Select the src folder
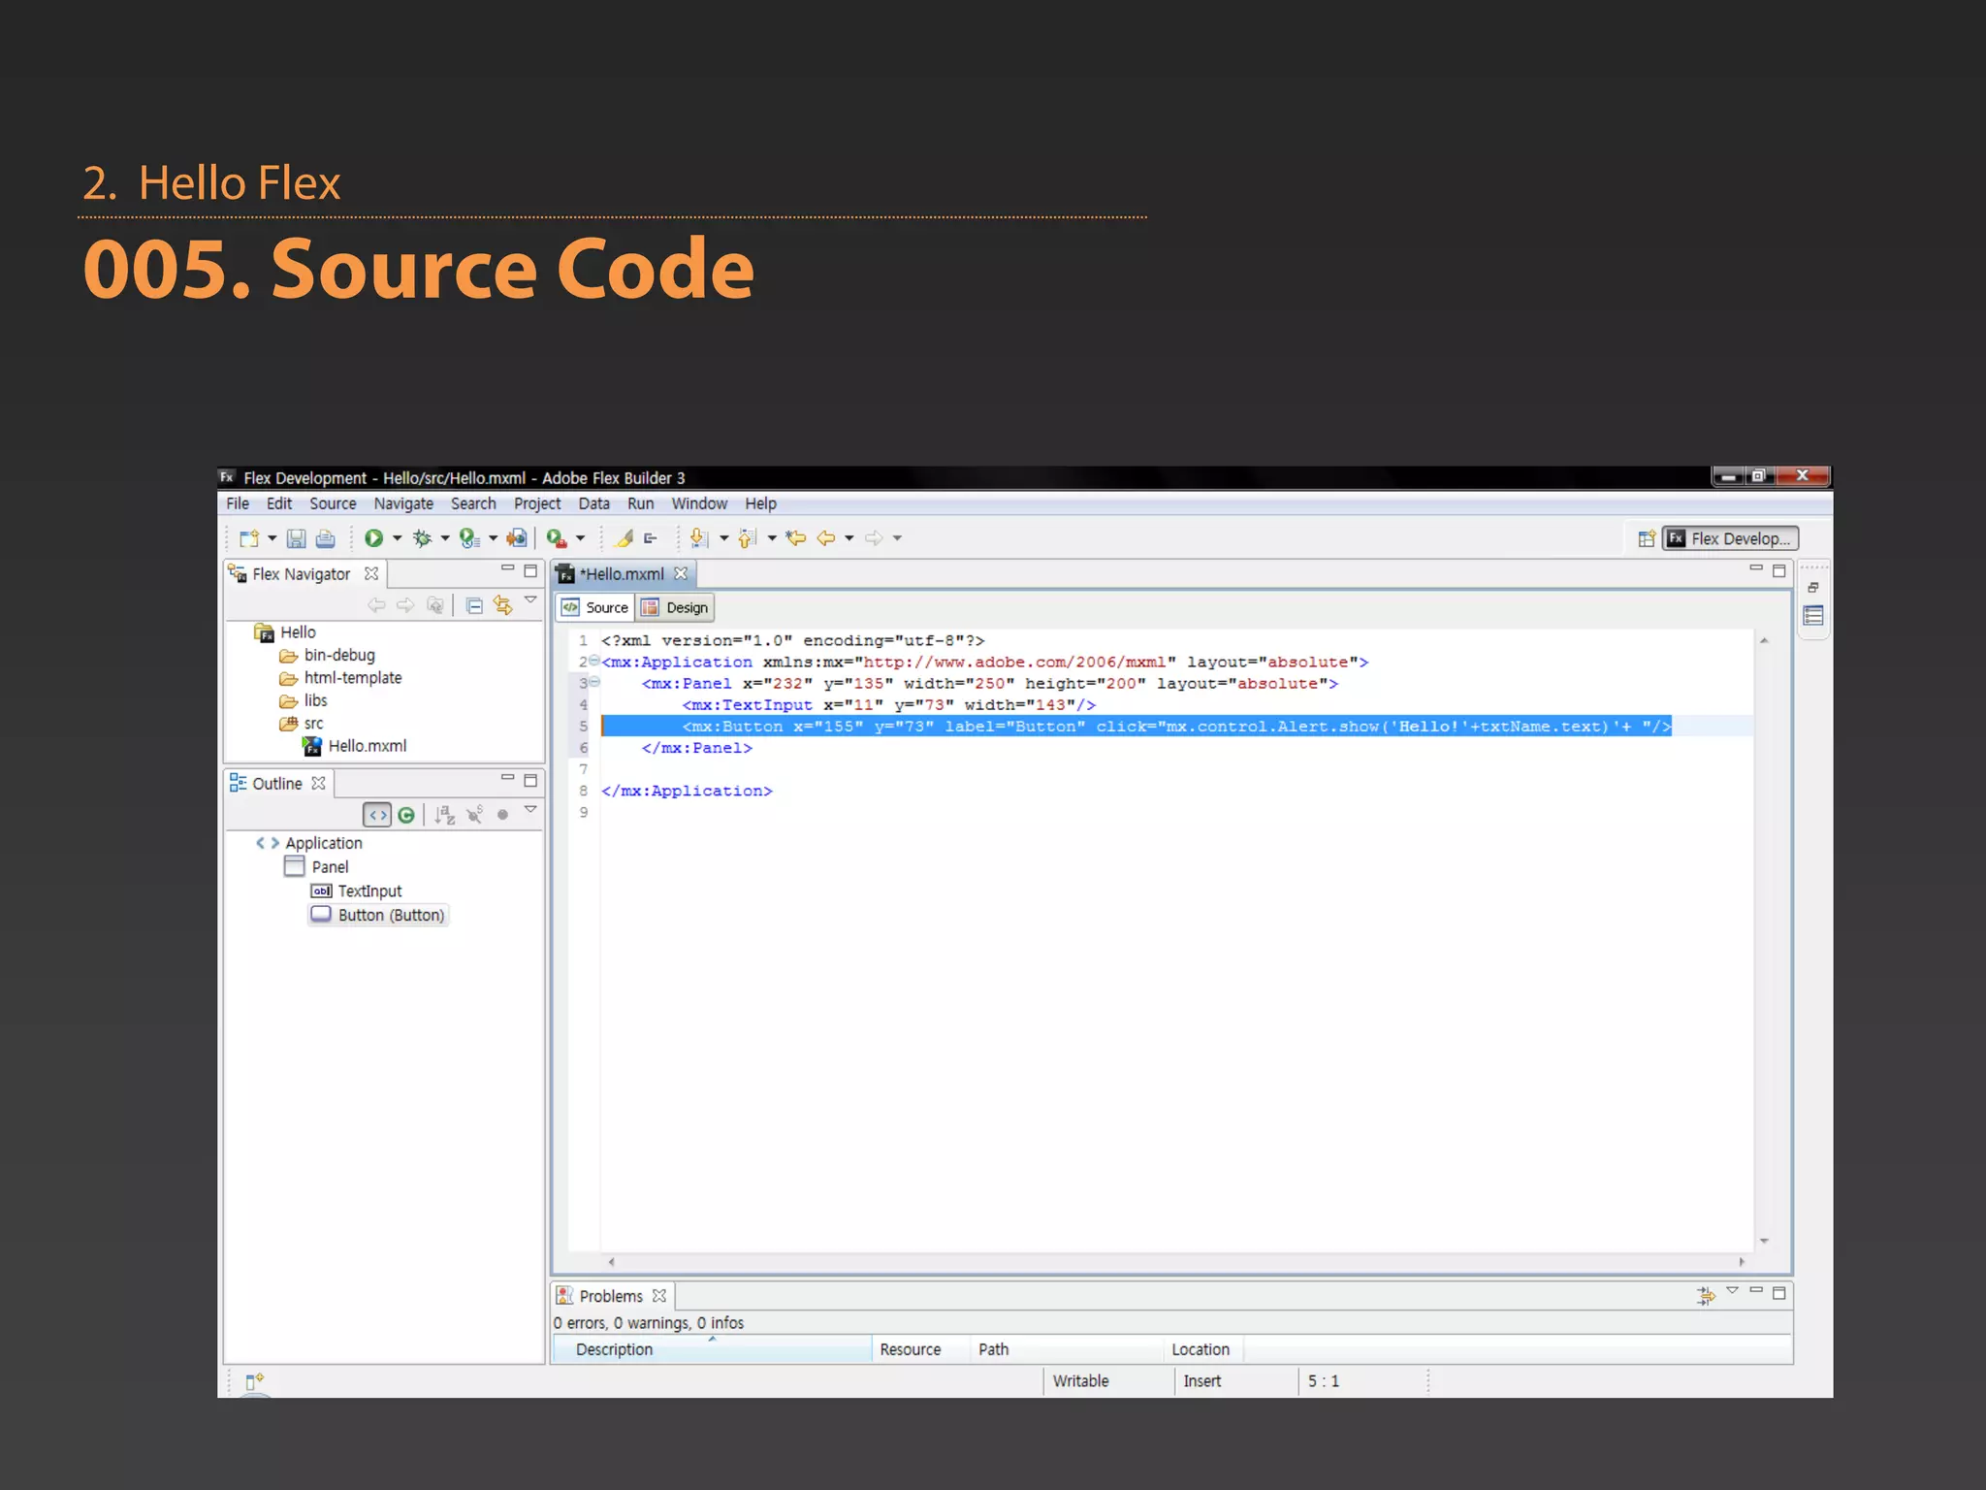This screenshot has height=1490, width=1986. point(302,724)
